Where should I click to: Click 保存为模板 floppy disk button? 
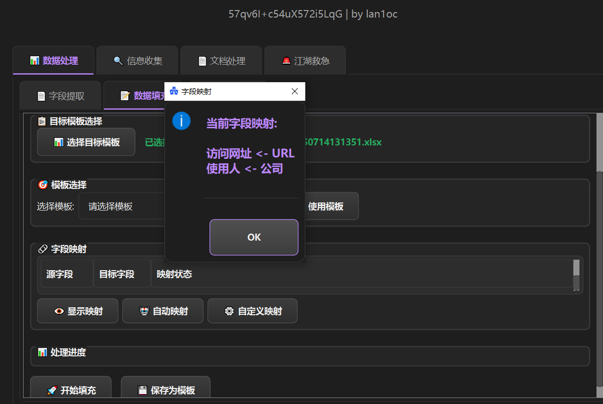pyautogui.click(x=165, y=390)
